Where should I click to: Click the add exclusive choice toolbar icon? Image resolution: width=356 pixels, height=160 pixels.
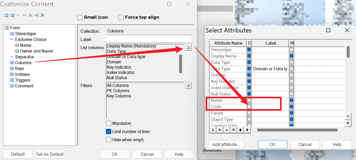click(x=24, y=15)
